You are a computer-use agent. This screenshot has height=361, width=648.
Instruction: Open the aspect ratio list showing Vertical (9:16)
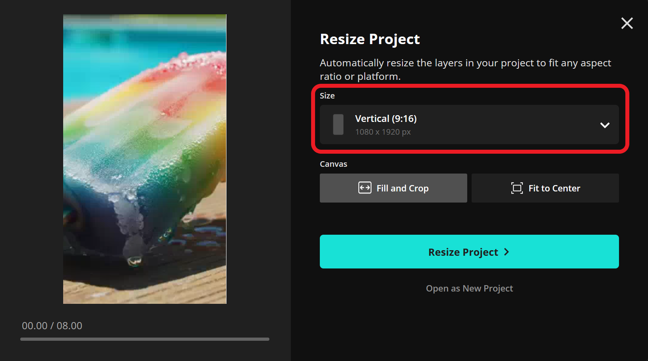click(x=469, y=125)
